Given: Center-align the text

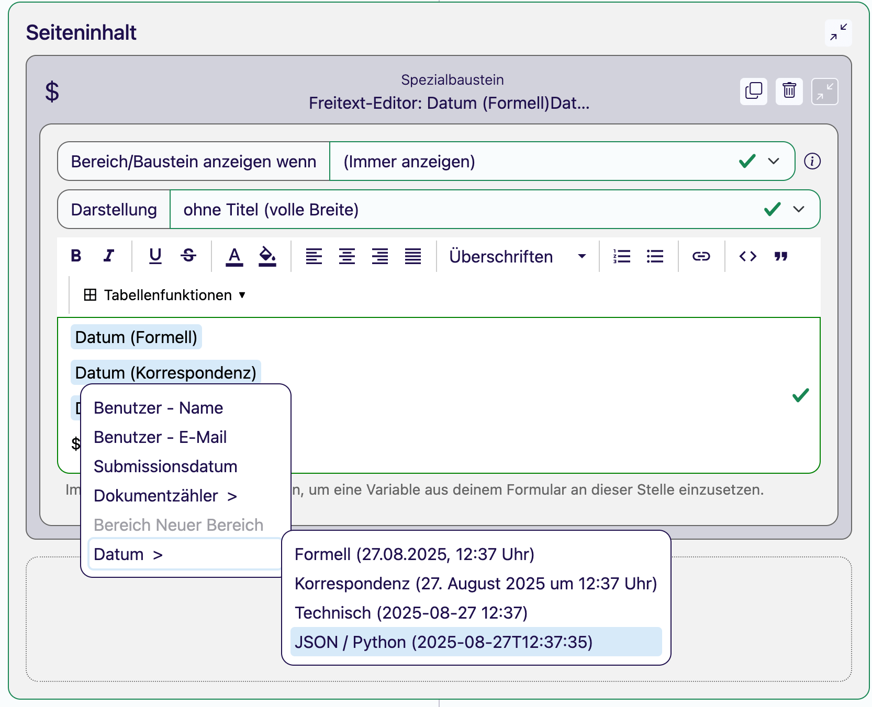Looking at the screenshot, I should click(x=347, y=256).
